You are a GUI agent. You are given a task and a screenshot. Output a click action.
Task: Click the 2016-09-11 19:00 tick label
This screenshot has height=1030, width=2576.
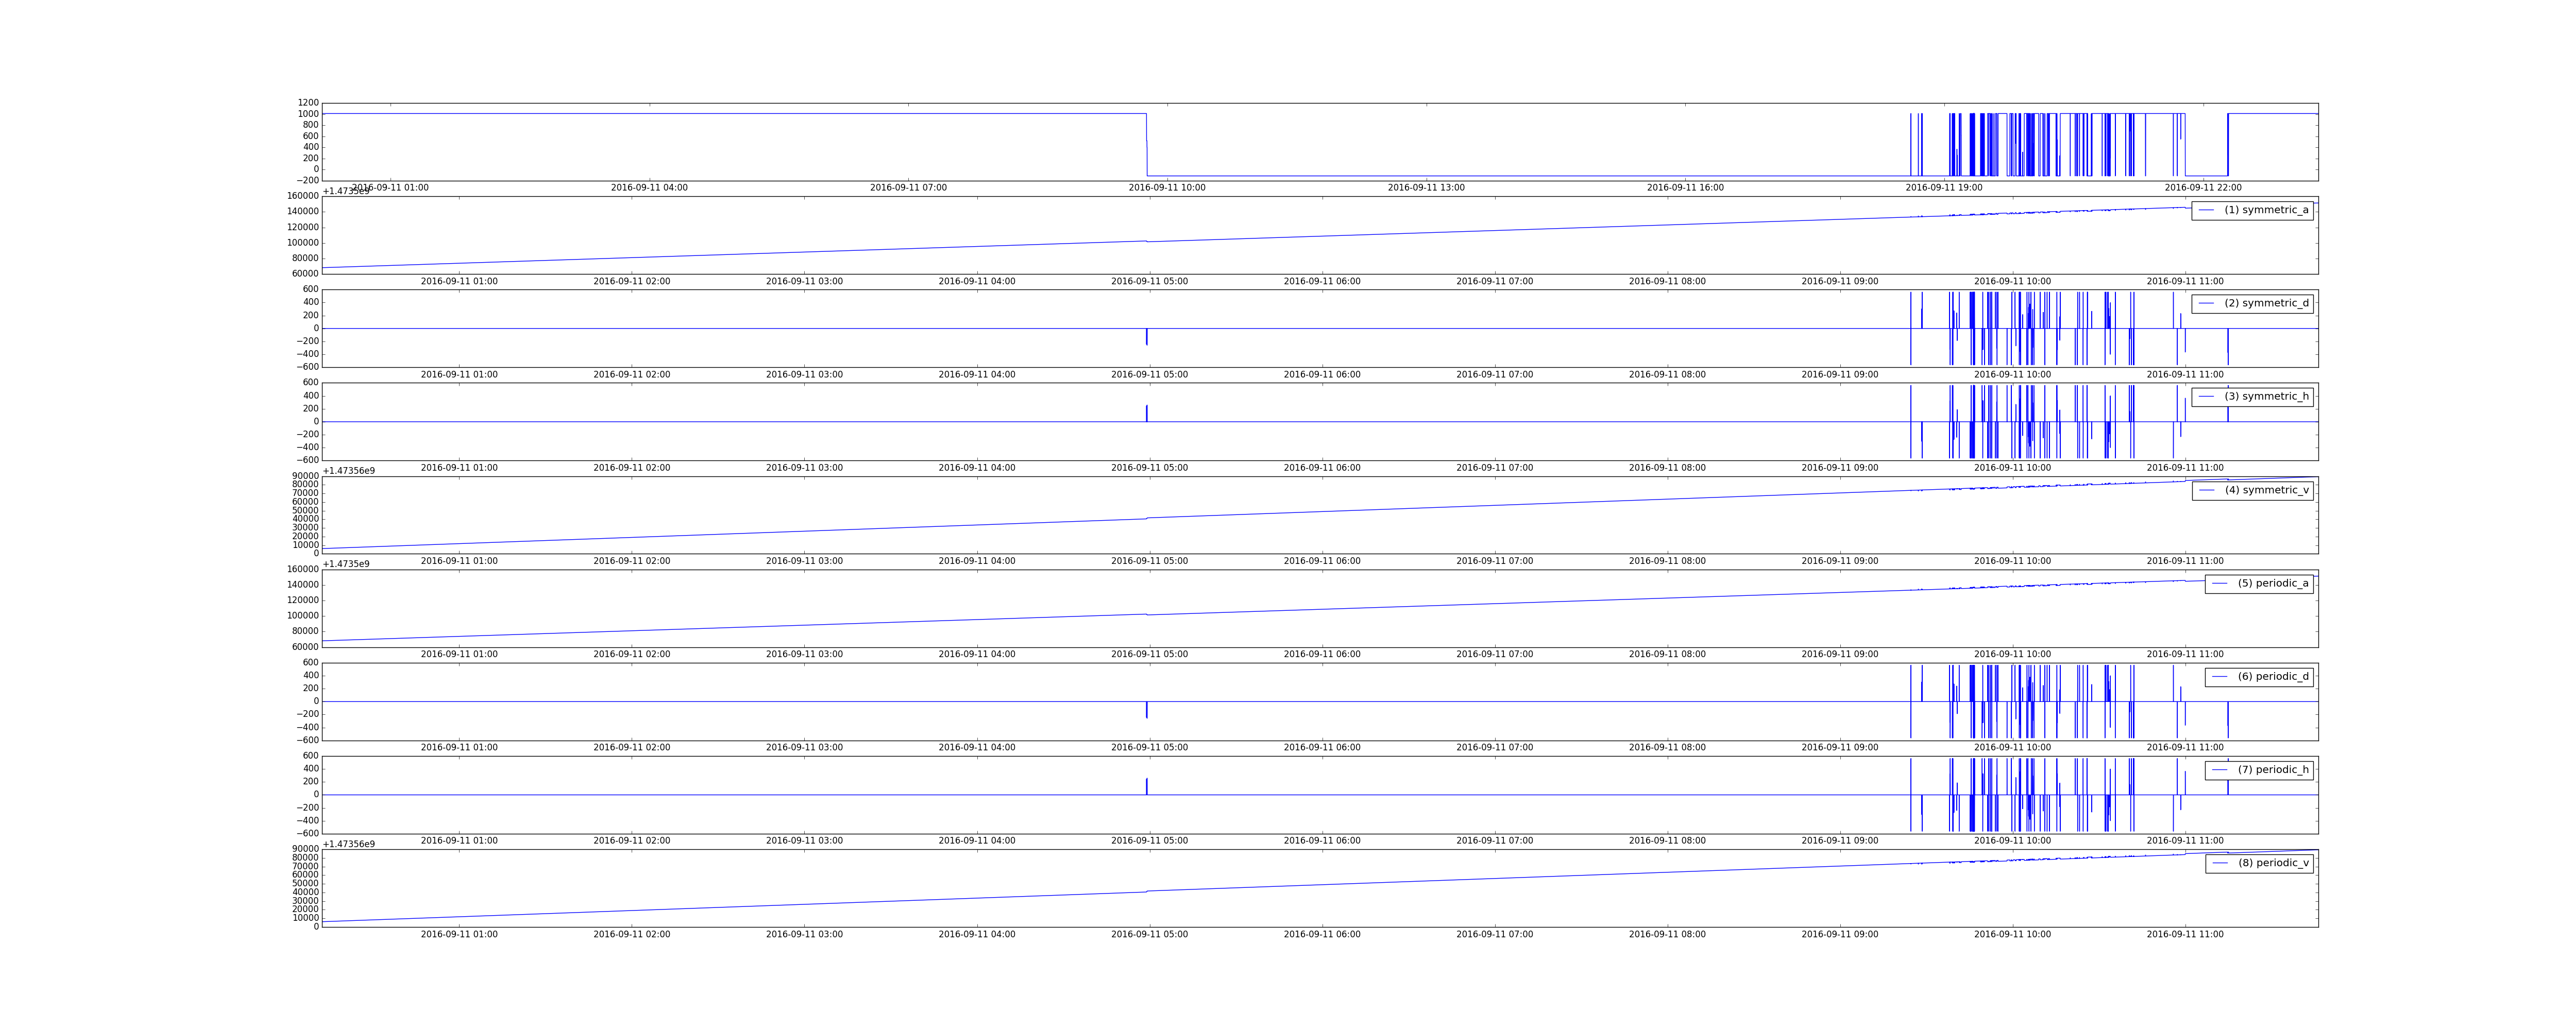(1944, 188)
